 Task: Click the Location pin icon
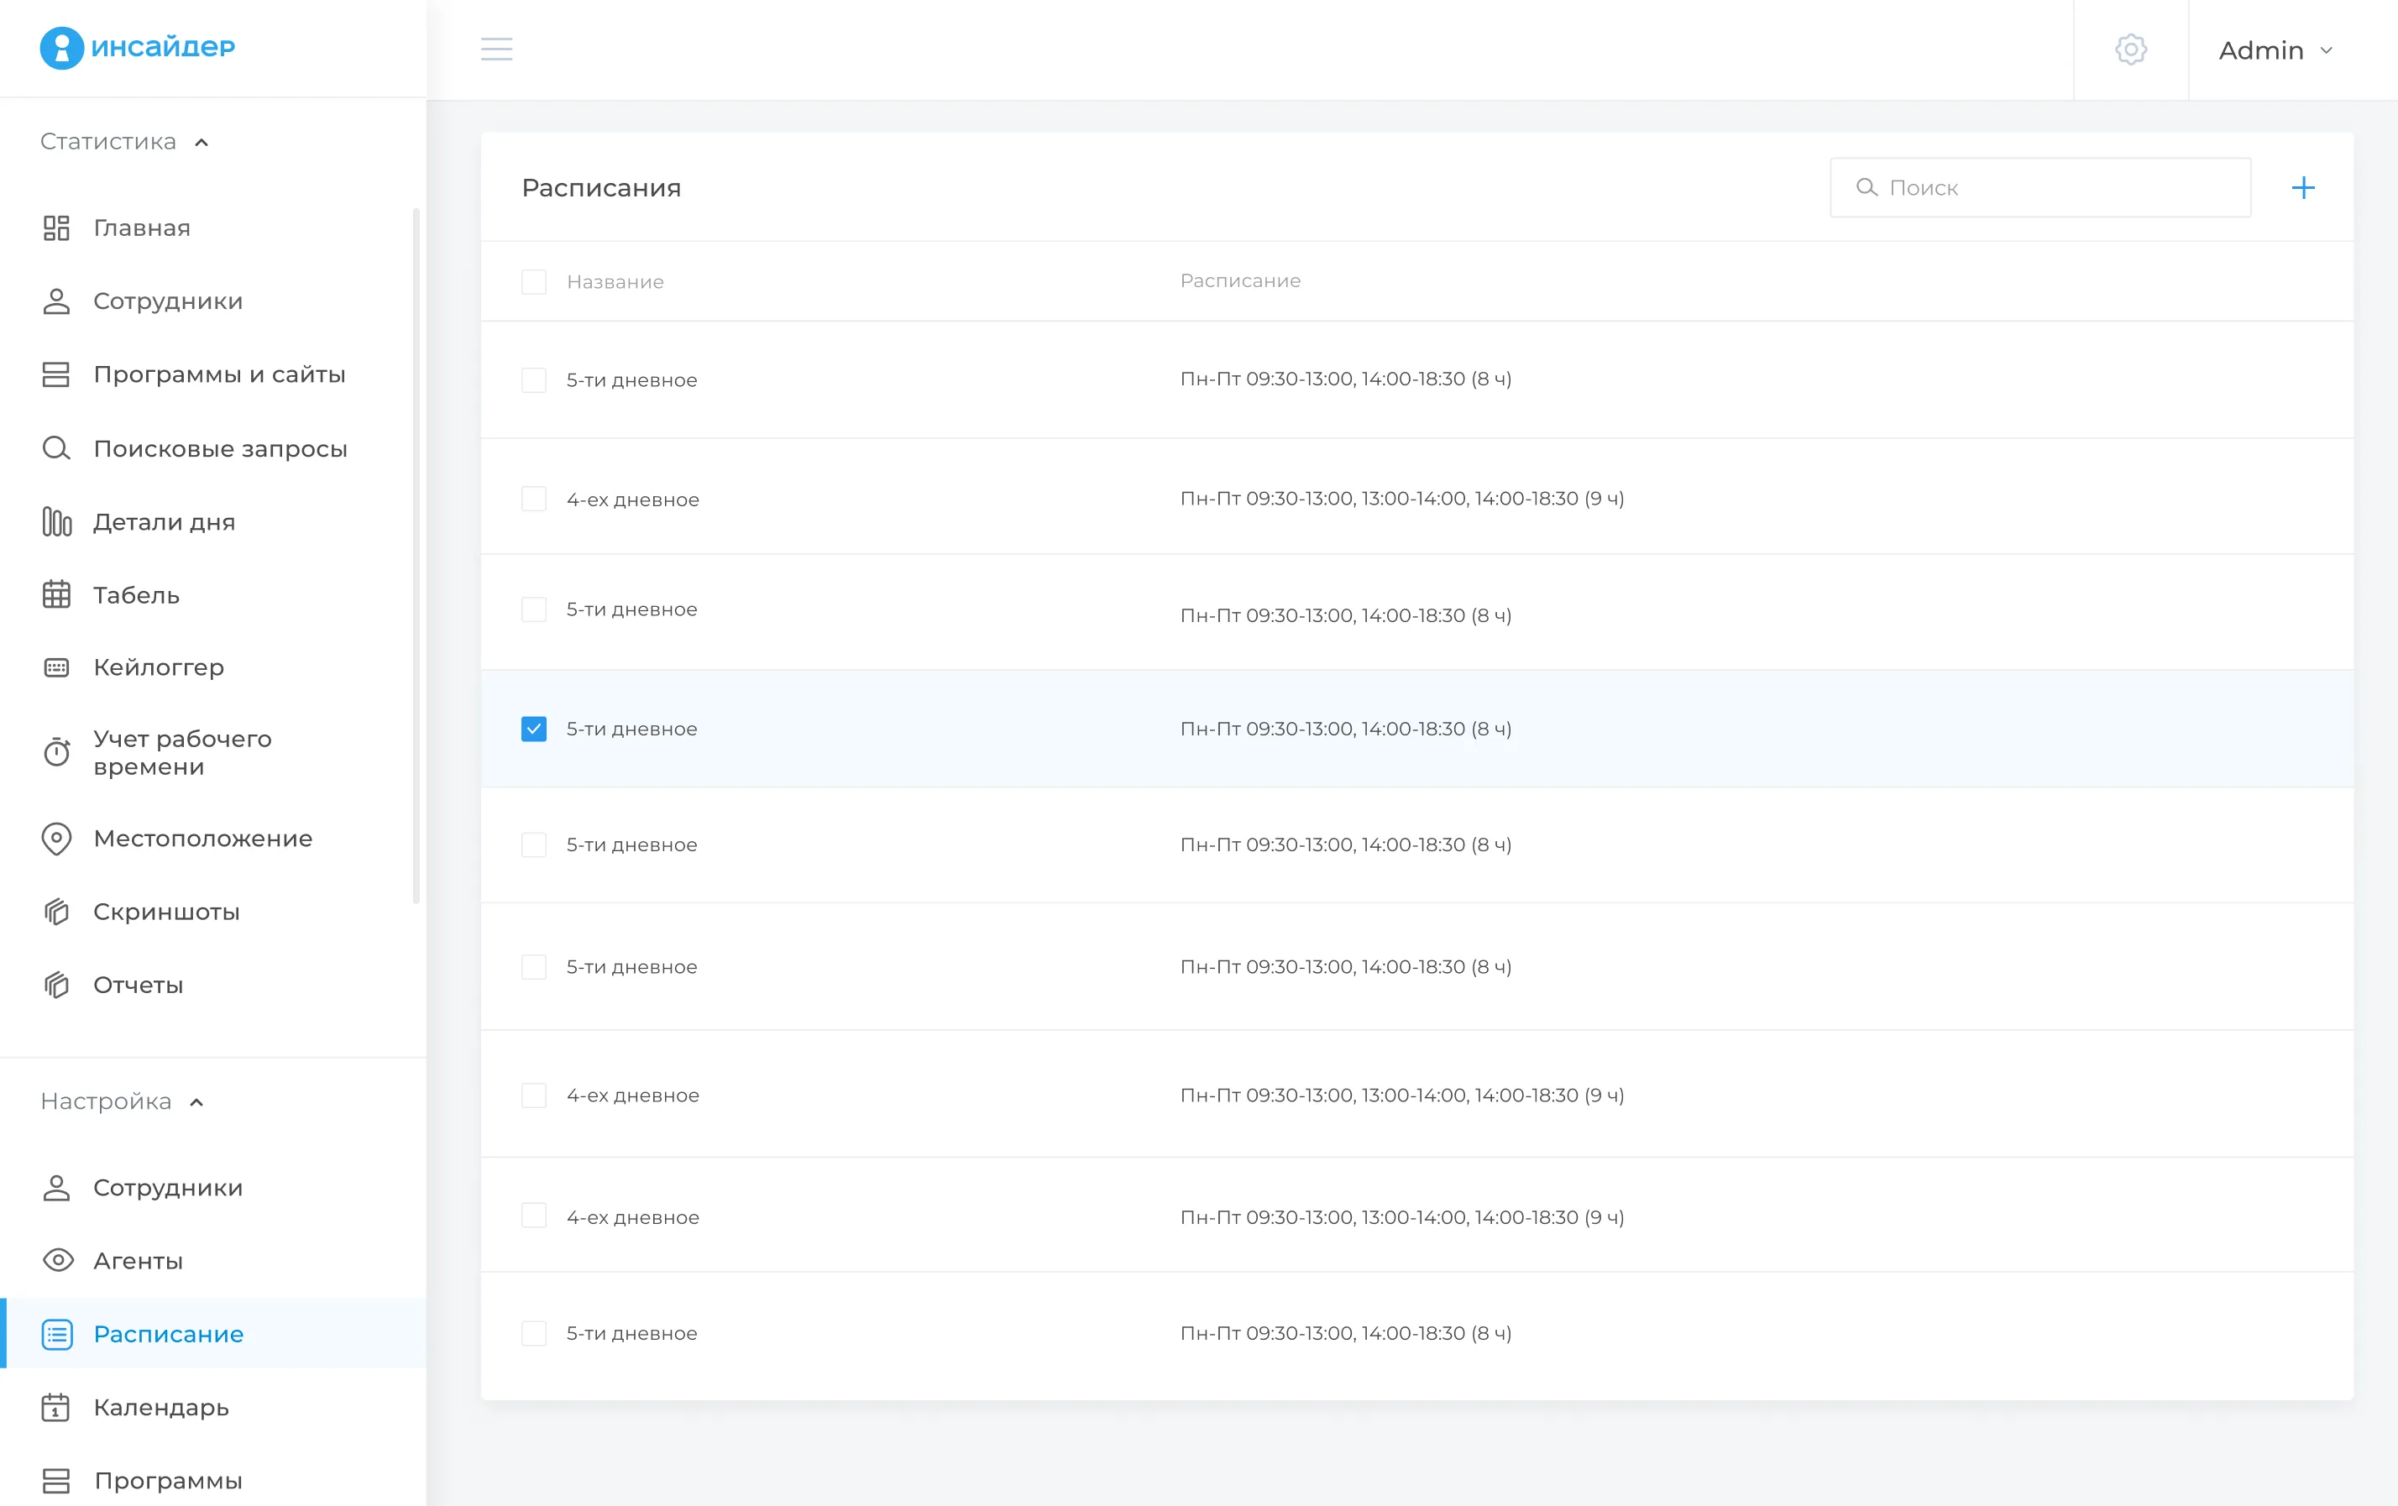57,839
